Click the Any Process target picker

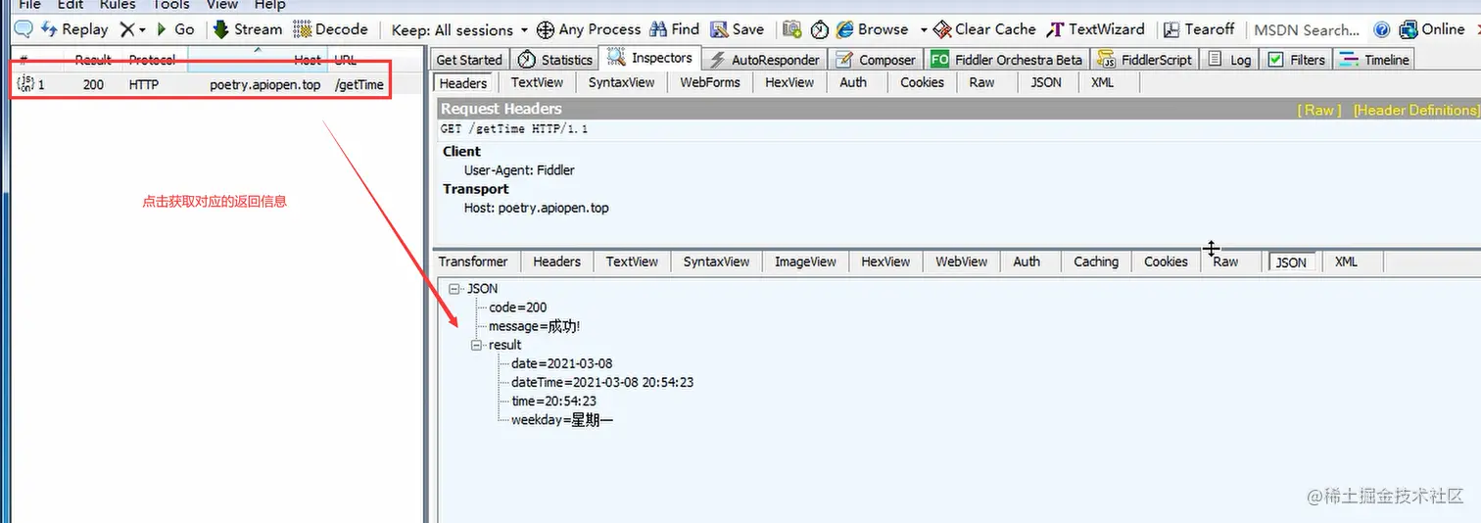point(589,29)
